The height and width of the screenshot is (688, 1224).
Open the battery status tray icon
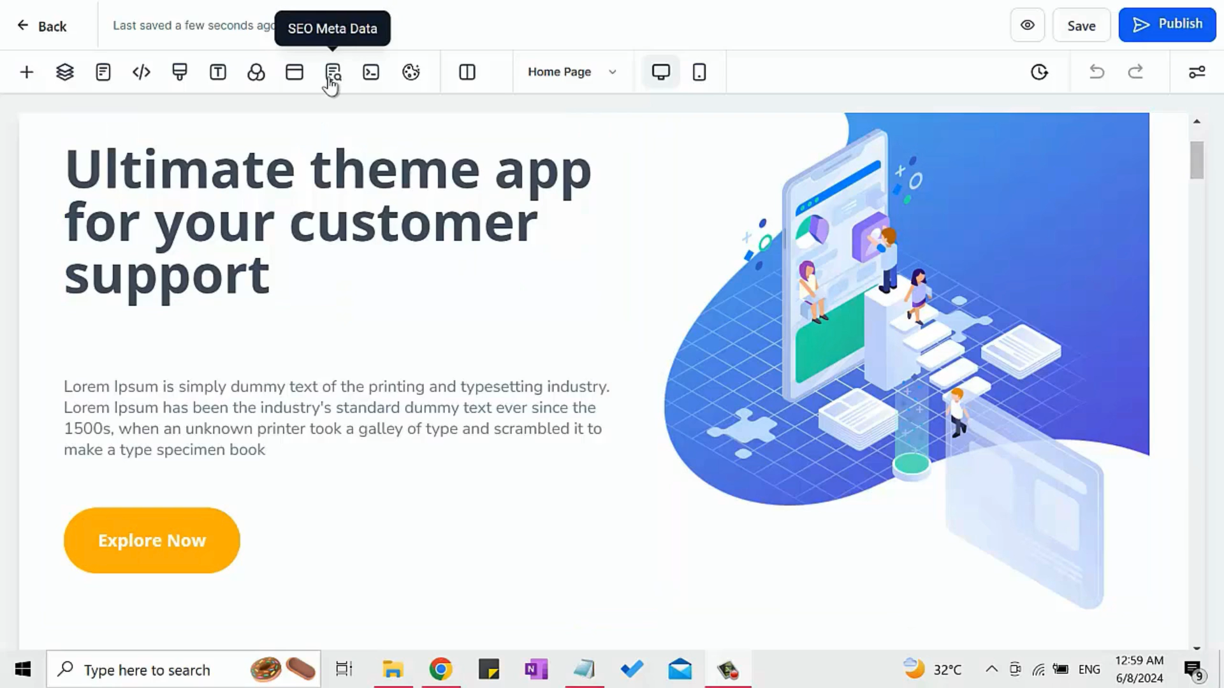[x=1061, y=669]
